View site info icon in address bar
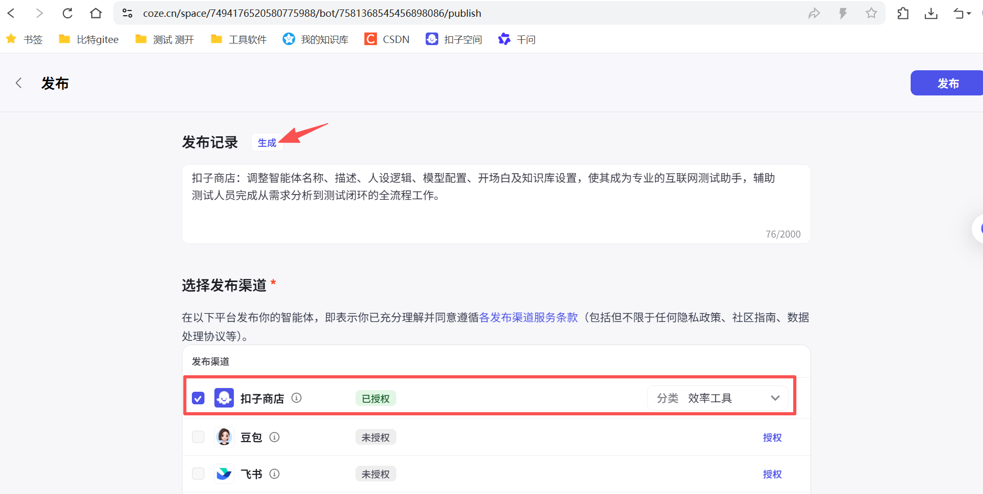983x494 pixels. coord(127,13)
